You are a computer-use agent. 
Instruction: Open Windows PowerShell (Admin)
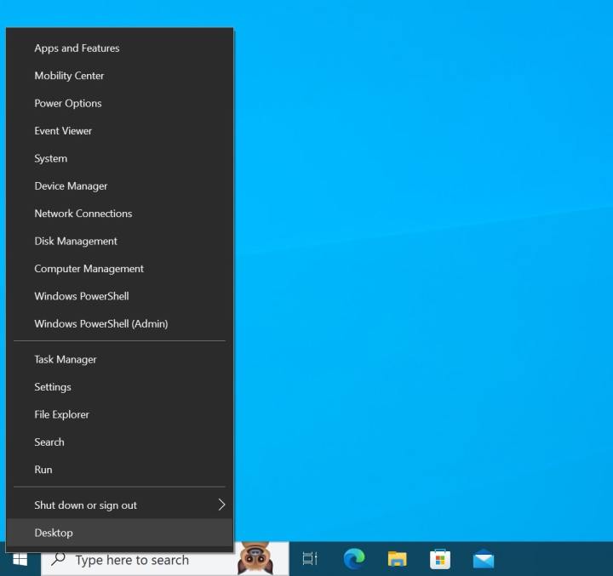click(x=100, y=324)
